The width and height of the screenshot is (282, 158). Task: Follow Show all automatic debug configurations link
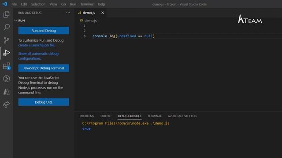coord(38,56)
